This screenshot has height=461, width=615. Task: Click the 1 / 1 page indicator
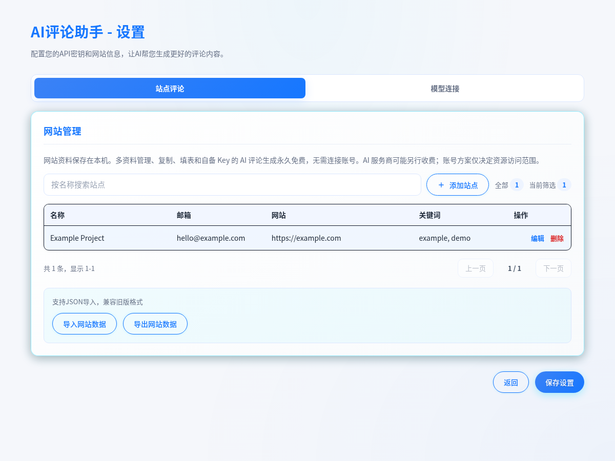[x=515, y=268]
